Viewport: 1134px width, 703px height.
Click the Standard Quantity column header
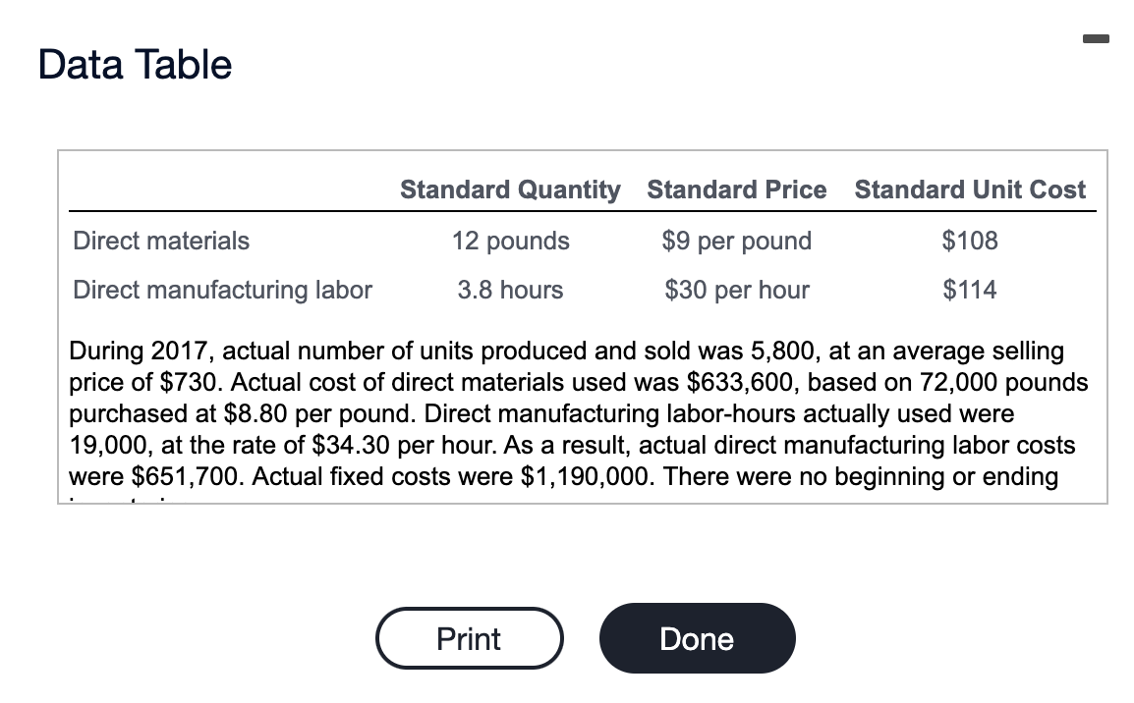509,189
